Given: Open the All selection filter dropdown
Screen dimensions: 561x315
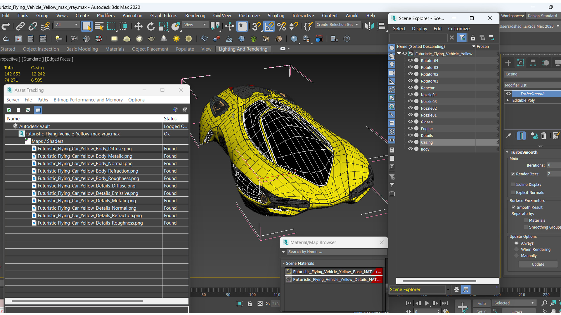Looking at the screenshot, I should click(67, 25).
